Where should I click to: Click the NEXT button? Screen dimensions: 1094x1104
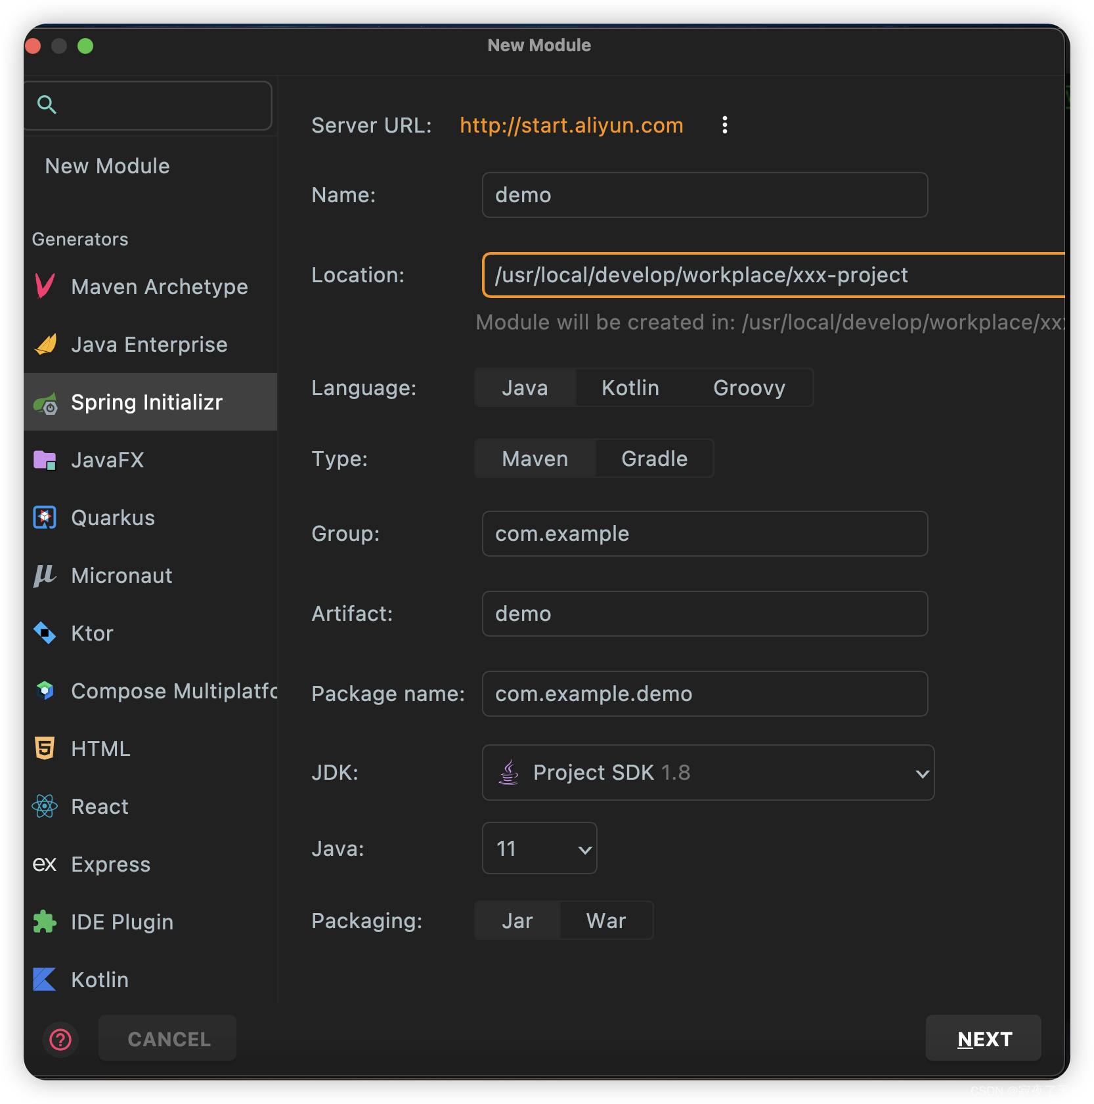point(983,1038)
